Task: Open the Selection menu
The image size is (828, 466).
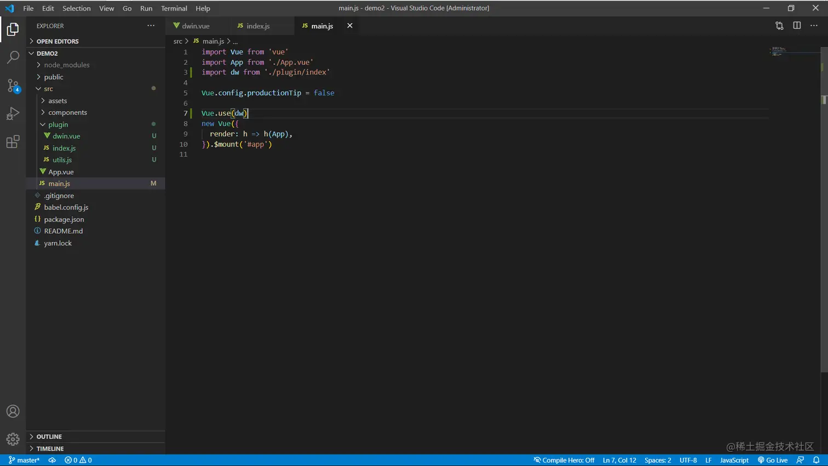Action: [77, 8]
